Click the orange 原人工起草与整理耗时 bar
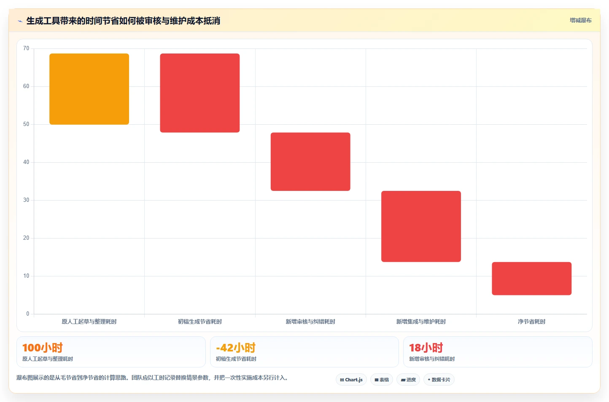Screen dimensions: 609x402 (89, 89)
